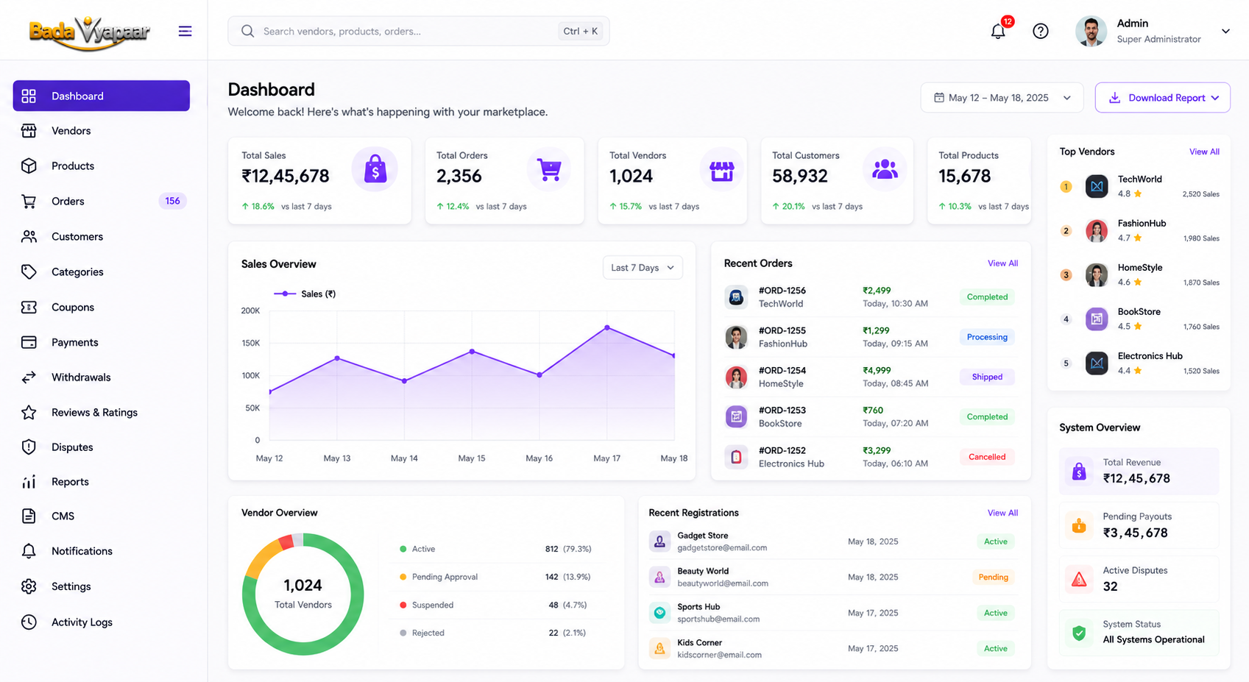This screenshot has width=1249, height=682.
Task: Click the Activity Logs clock icon
Action: (x=29, y=622)
